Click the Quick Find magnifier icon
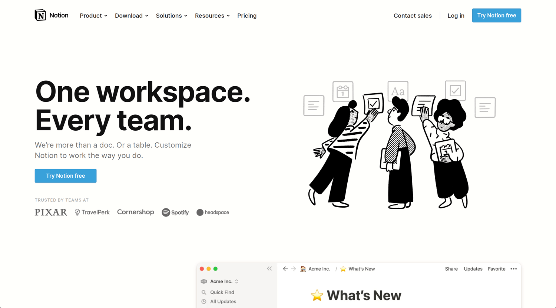 pyautogui.click(x=204, y=292)
